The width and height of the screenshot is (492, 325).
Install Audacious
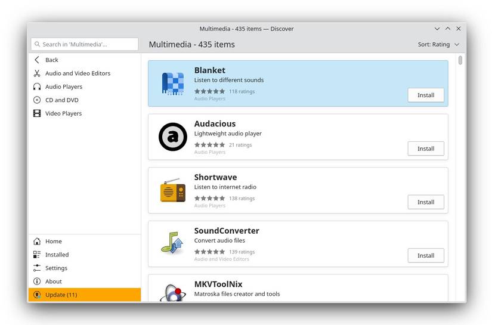[x=426, y=148]
